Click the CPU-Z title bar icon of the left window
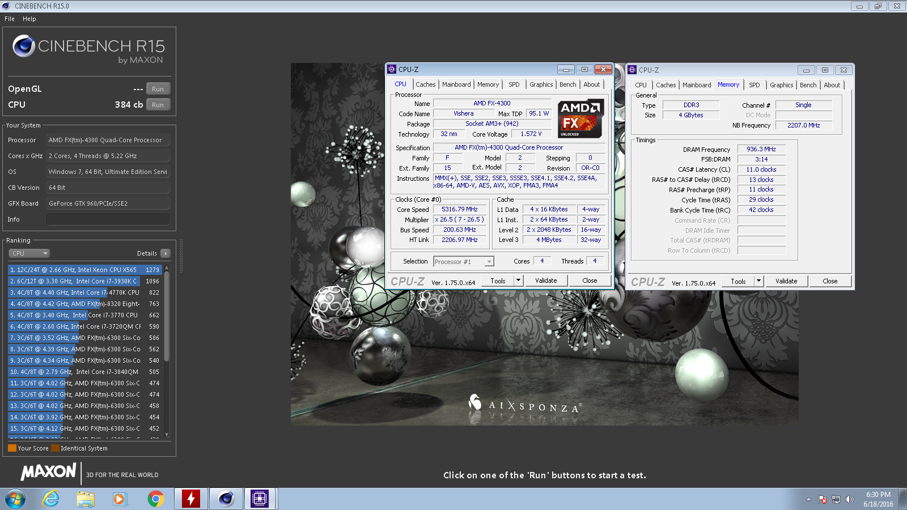 tap(392, 69)
